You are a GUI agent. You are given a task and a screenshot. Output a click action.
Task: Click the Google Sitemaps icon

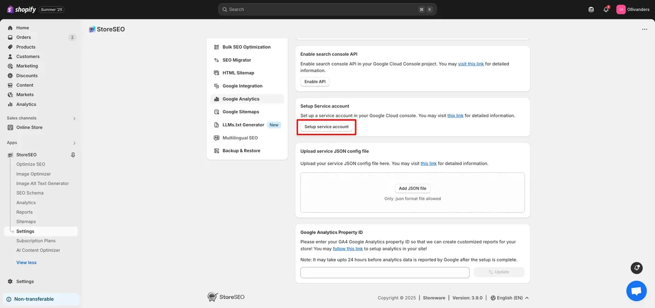coord(217,112)
